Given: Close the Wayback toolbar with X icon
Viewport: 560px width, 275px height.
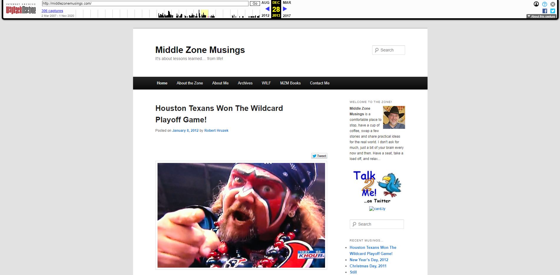Looking at the screenshot, I should tap(553, 4).
